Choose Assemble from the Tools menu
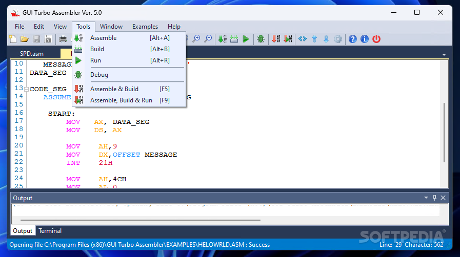 129,38
